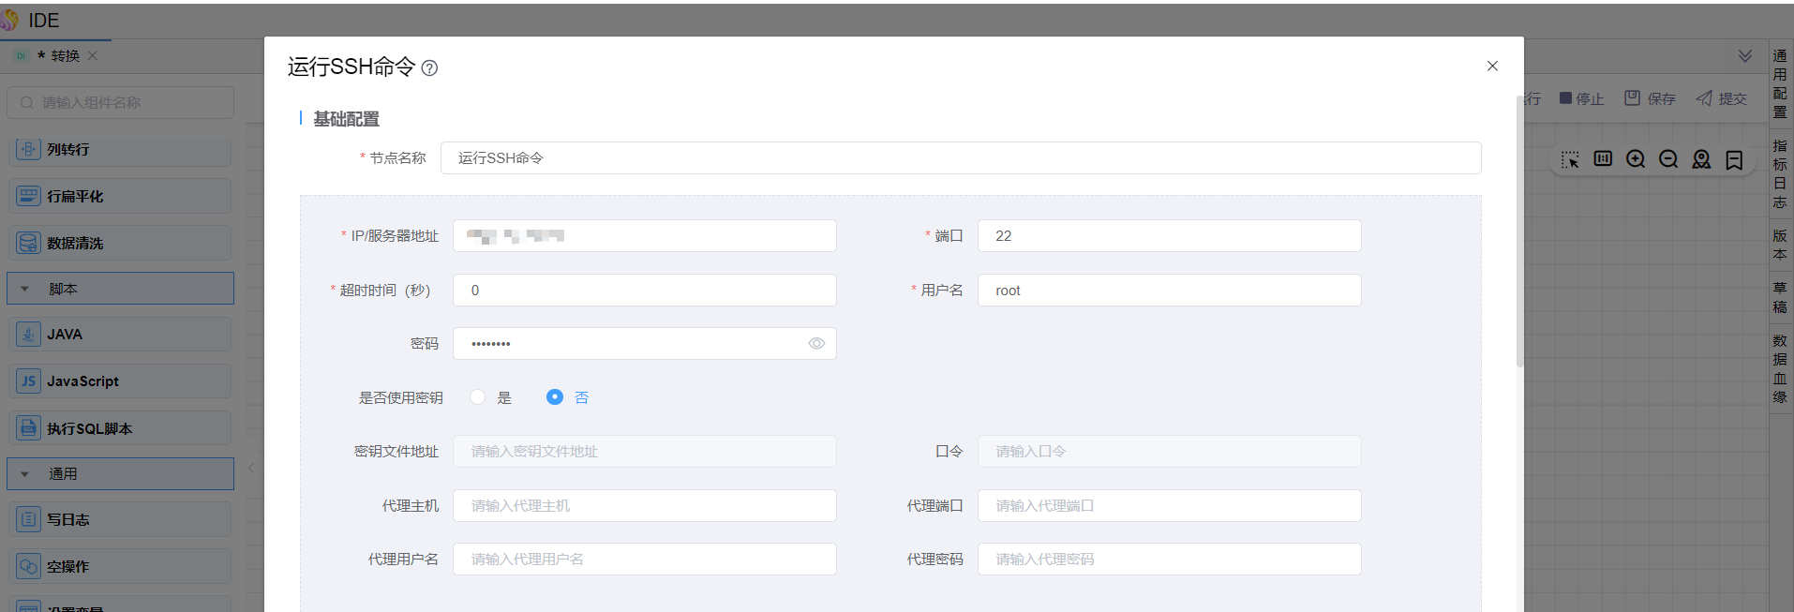Click the component name search box
1794x612 pixels.
121,103
